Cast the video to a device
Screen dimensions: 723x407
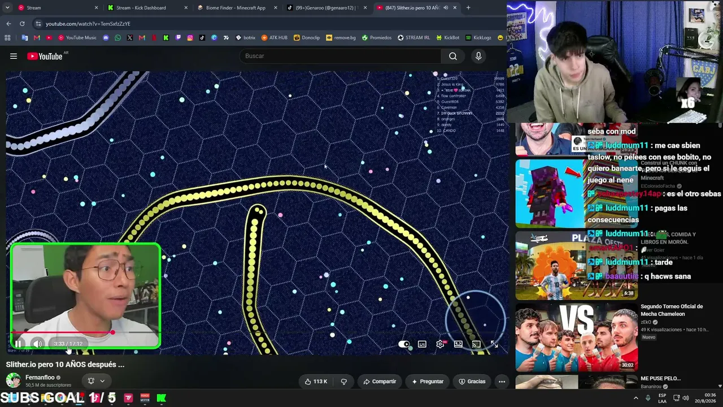click(x=476, y=344)
